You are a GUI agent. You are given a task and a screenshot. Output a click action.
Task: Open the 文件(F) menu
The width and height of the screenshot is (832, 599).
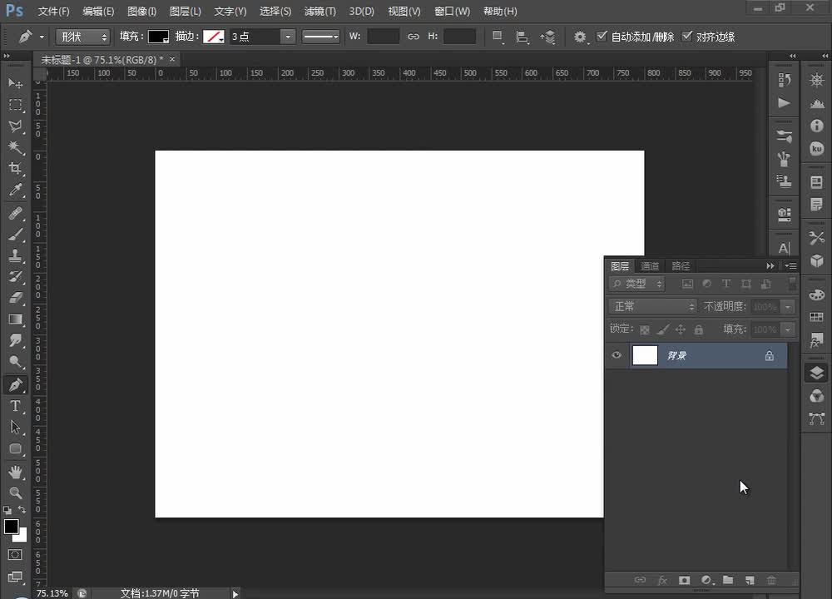point(53,11)
